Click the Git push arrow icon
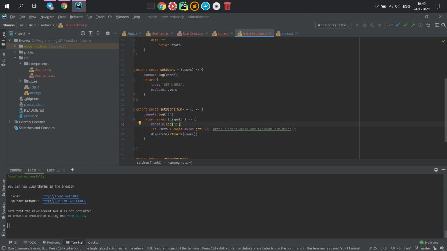The image size is (447, 251). tap(413, 25)
